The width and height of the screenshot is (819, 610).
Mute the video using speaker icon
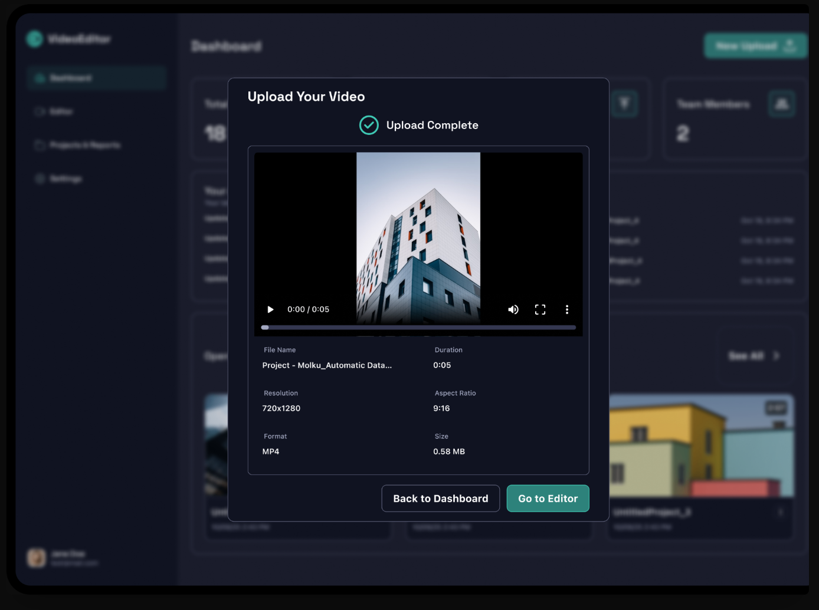pyautogui.click(x=513, y=309)
